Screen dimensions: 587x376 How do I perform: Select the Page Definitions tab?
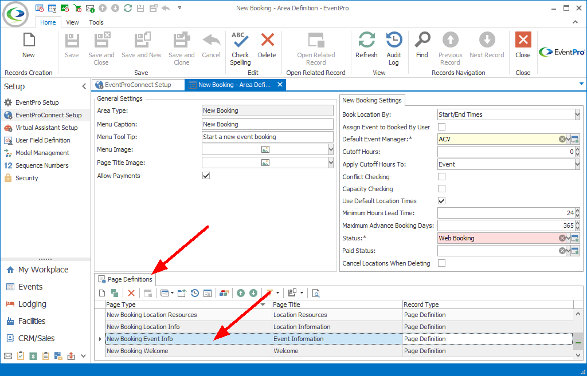tap(126, 279)
